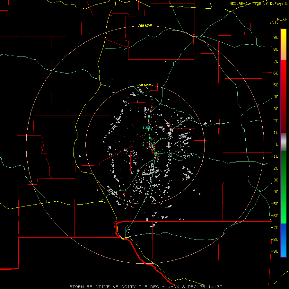Click the -10 value on velocity scale
The width and height of the screenshot is (289, 289).
tap(275, 156)
